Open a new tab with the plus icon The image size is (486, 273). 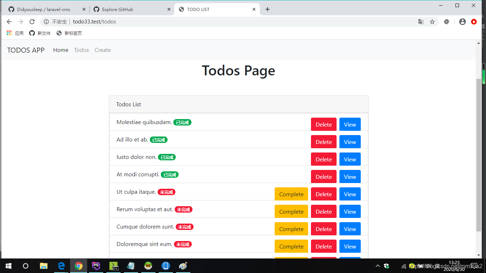point(268,9)
